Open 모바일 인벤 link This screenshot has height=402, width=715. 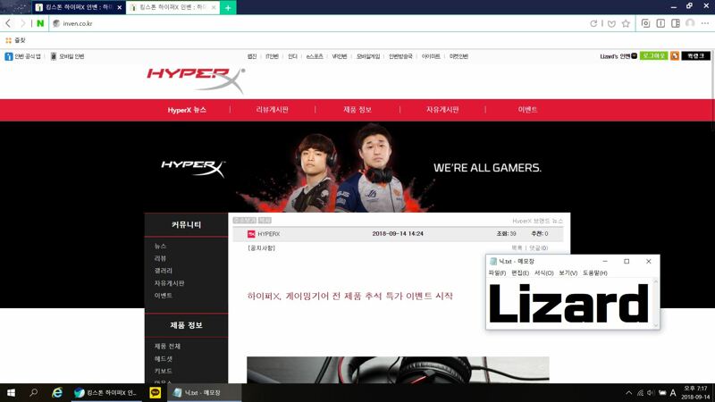pos(68,56)
